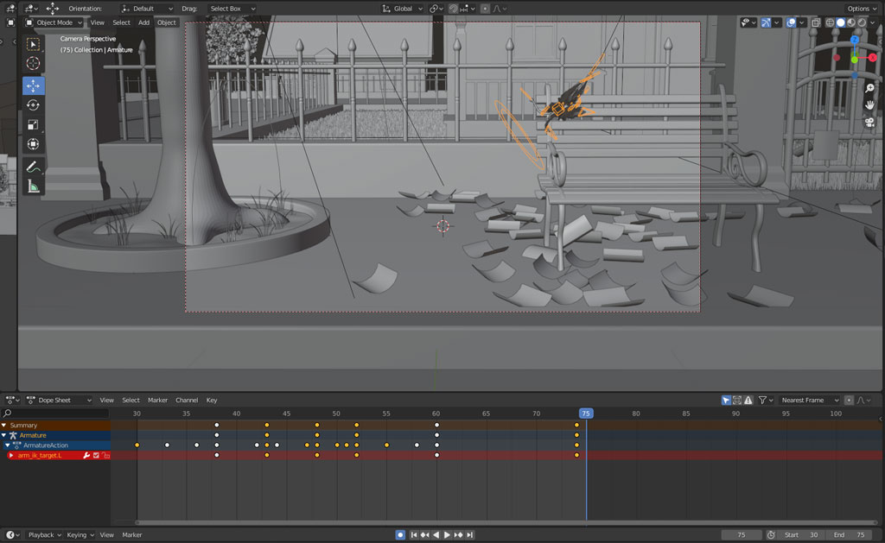Switch to solid viewport shading
This screenshot has width=885, height=543.
840,22
